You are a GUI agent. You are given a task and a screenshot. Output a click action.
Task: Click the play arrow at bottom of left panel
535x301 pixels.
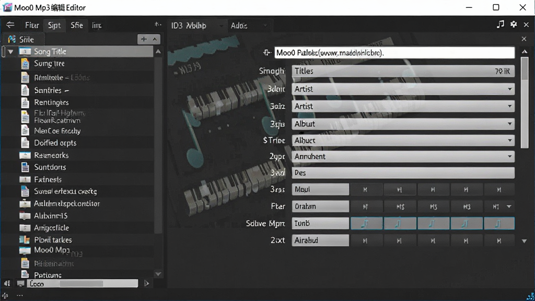(146, 283)
